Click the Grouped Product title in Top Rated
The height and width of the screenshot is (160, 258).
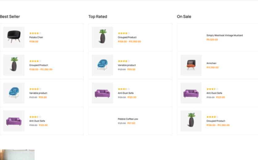click(x=127, y=37)
